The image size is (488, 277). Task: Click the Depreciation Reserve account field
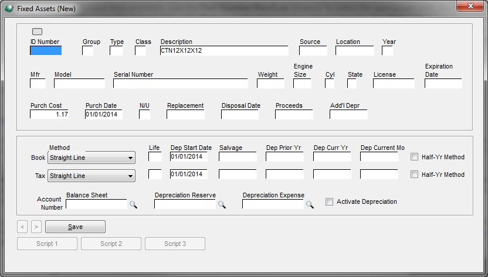[x=185, y=204]
